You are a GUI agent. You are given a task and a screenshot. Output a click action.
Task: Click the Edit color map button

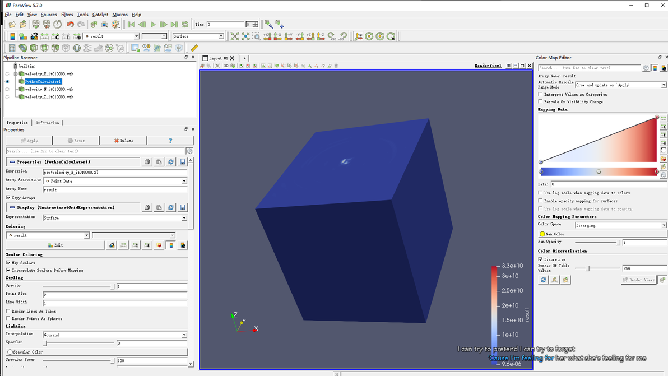[x=55, y=245]
